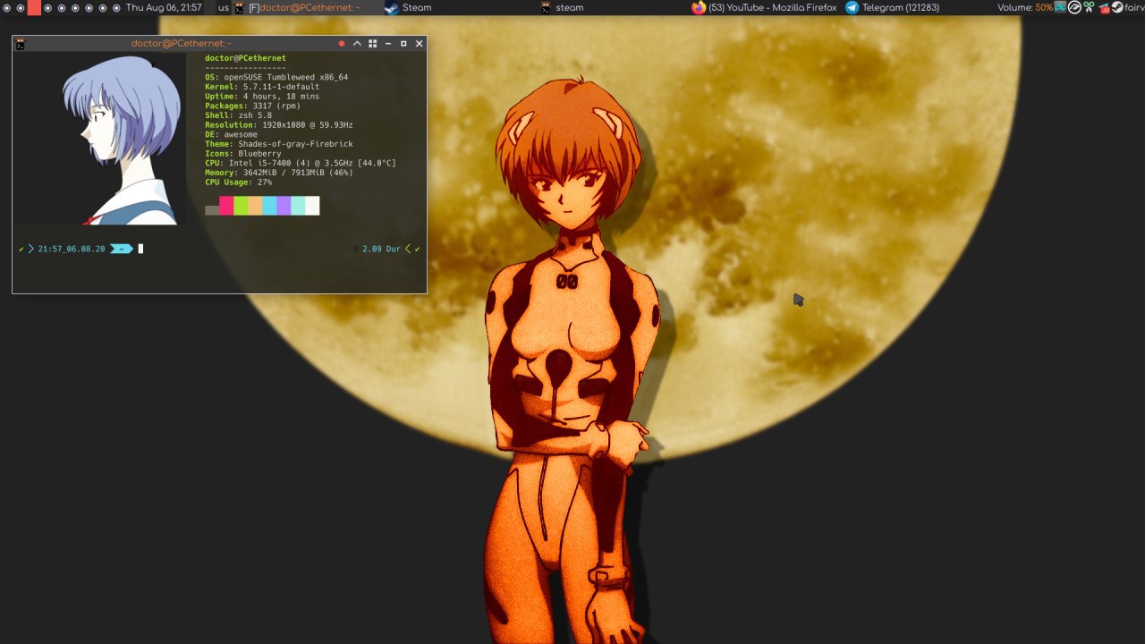Click the red dot button in terminal title bar

click(x=342, y=43)
